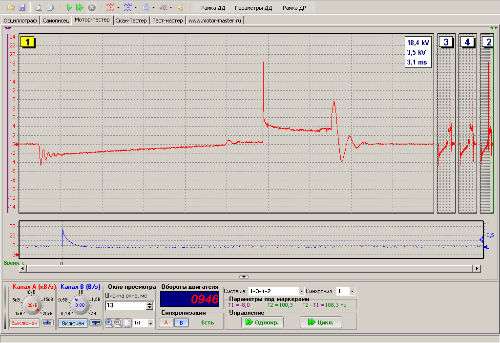Click the Канал A voltage range knob

[32, 305]
